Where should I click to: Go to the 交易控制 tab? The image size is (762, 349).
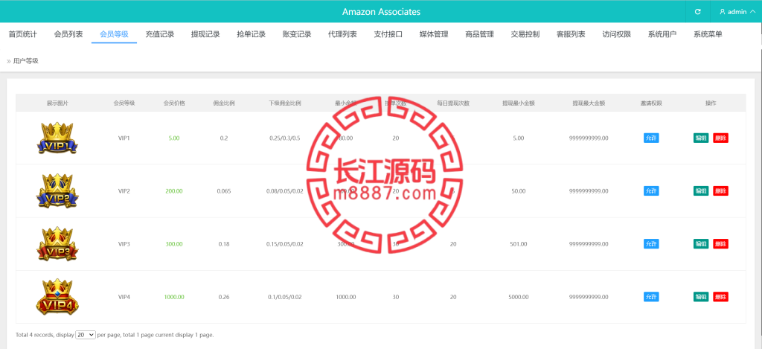[x=525, y=34]
